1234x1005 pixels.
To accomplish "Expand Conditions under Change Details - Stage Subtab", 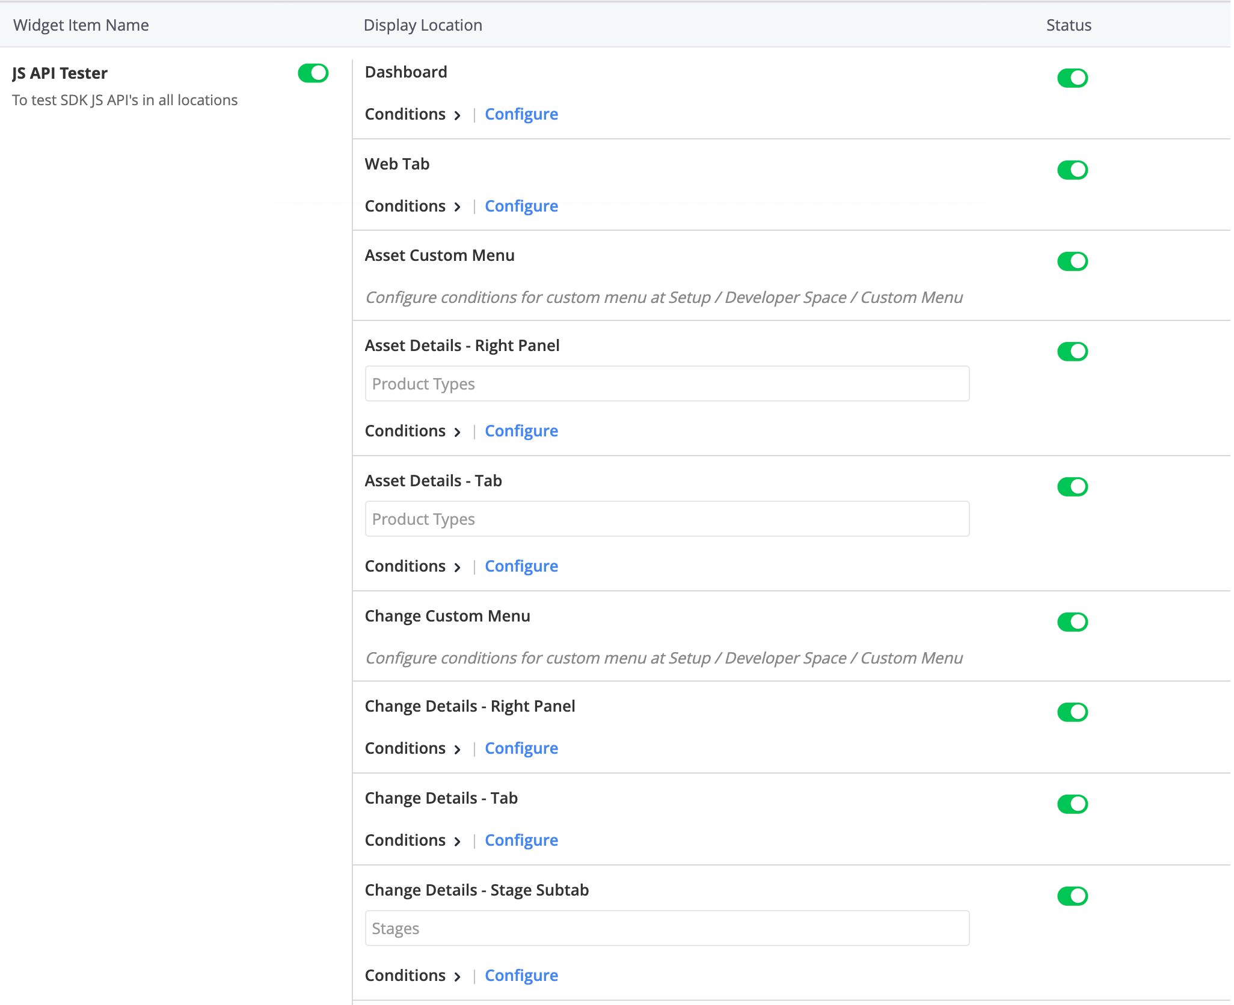I will [413, 975].
